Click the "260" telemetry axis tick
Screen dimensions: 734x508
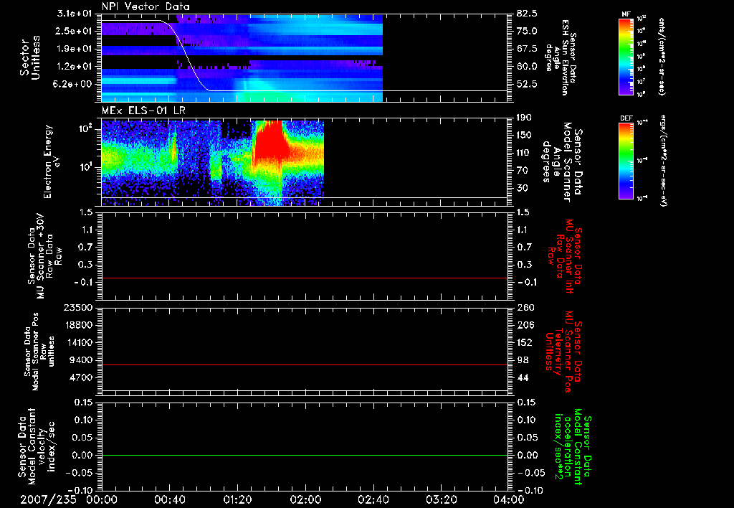coord(525,308)
